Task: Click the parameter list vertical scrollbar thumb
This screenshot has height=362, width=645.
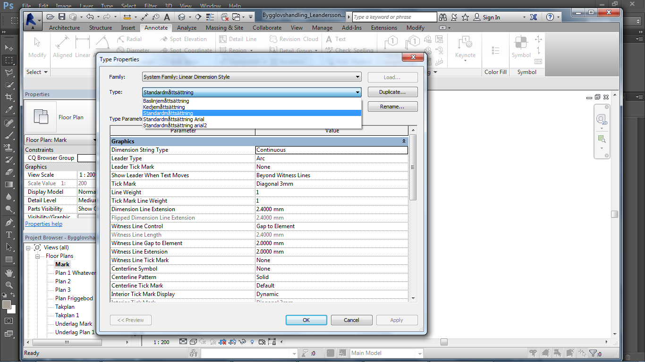Action: point(413,167)
